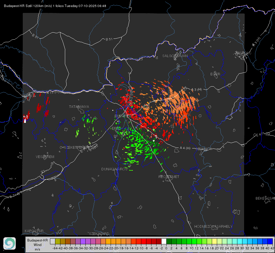Click the radar title timestamp text
The image size is (275, 253).
55,6
